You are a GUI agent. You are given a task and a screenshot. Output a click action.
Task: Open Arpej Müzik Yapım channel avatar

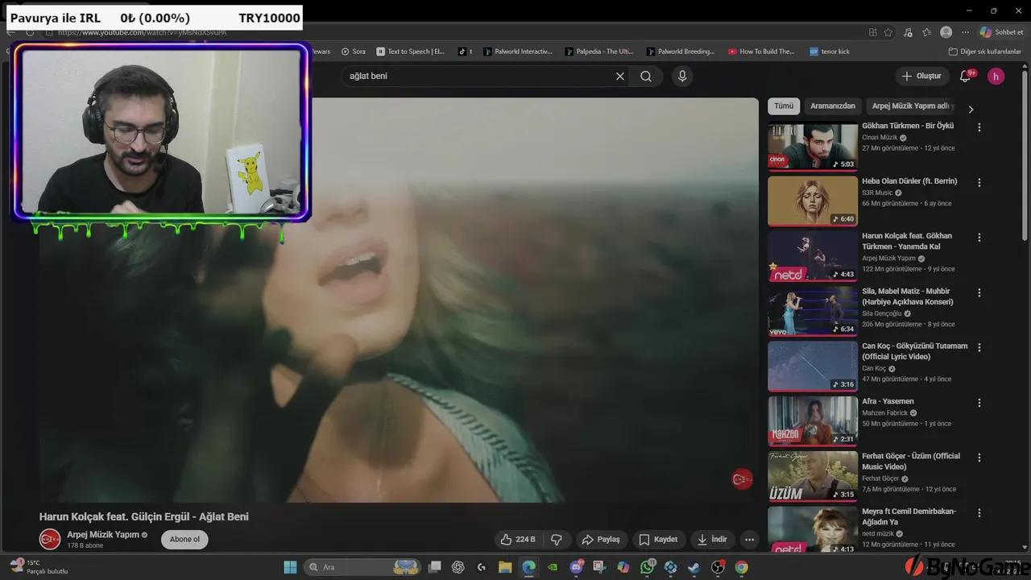pyautogui.click(x=50, y=540)
